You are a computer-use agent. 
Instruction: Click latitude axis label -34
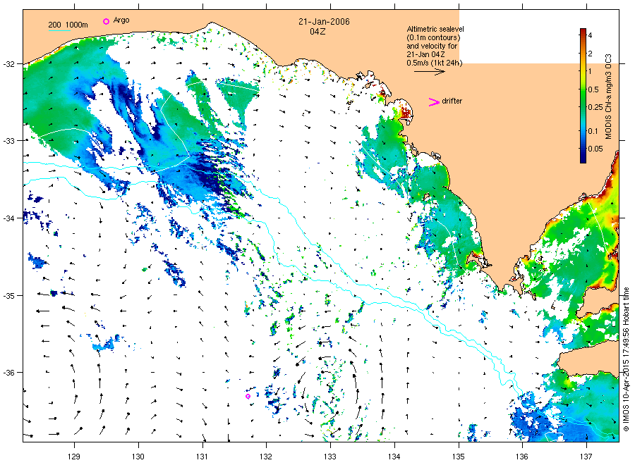click(x=8, y=218)
